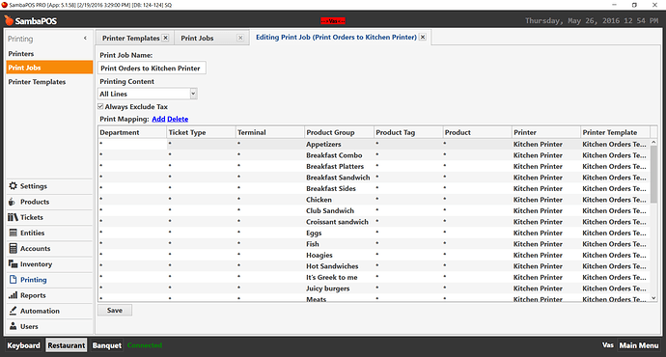Open the Inventory section icon

[13, 264]
